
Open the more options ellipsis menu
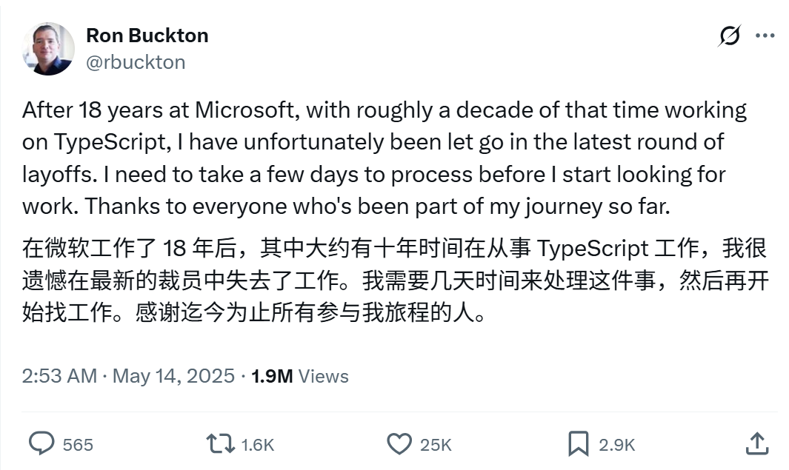(764, 35)
